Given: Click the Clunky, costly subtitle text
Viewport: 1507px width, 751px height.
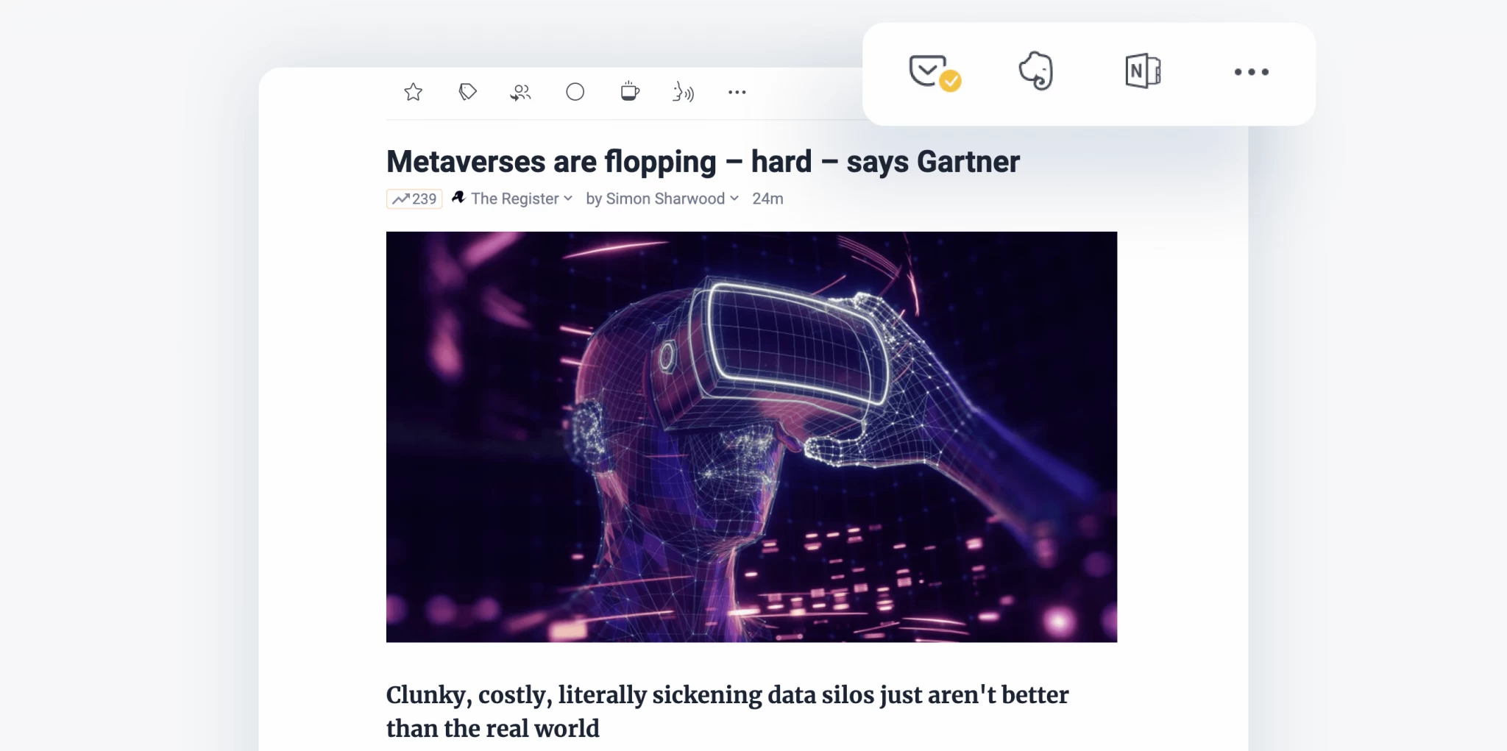Looking at the screenshot, I should pyautogui.click(x=727, y=711).
